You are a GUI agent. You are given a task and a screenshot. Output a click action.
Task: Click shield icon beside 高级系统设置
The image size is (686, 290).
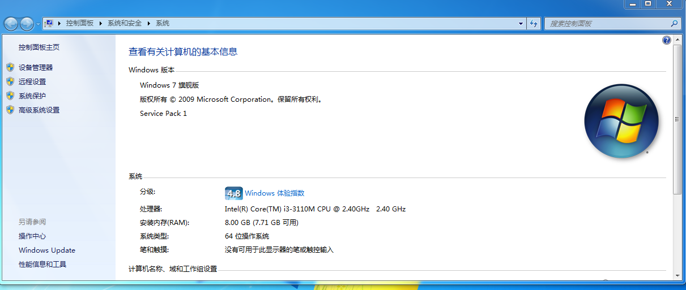(x=10, y=110)
